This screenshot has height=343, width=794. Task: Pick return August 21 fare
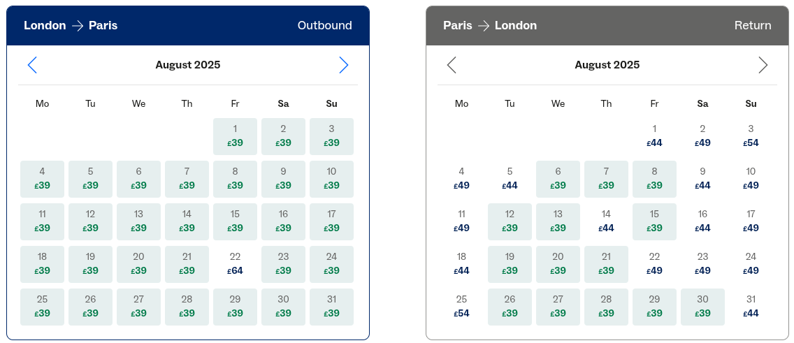click(x=606, y=264)
